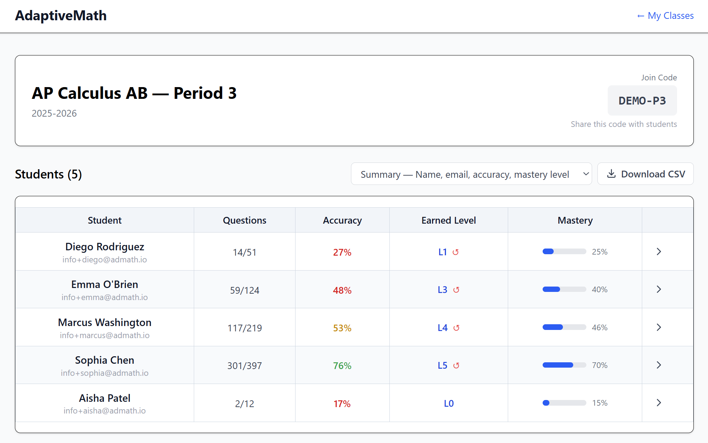The width and height of the screenshot is (708, 443).
Task: Select the Accuracy column header
Action: 342,220
